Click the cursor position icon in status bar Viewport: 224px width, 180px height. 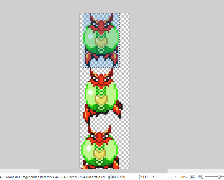pyautogui.click(x=140, y=177)
